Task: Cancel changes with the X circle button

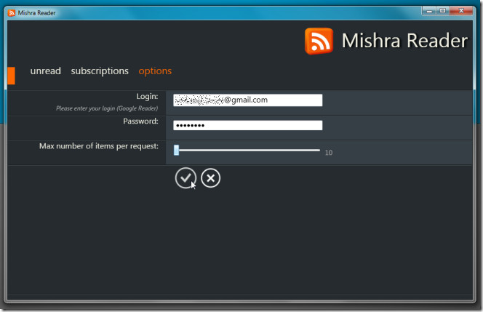Action: 211,178
